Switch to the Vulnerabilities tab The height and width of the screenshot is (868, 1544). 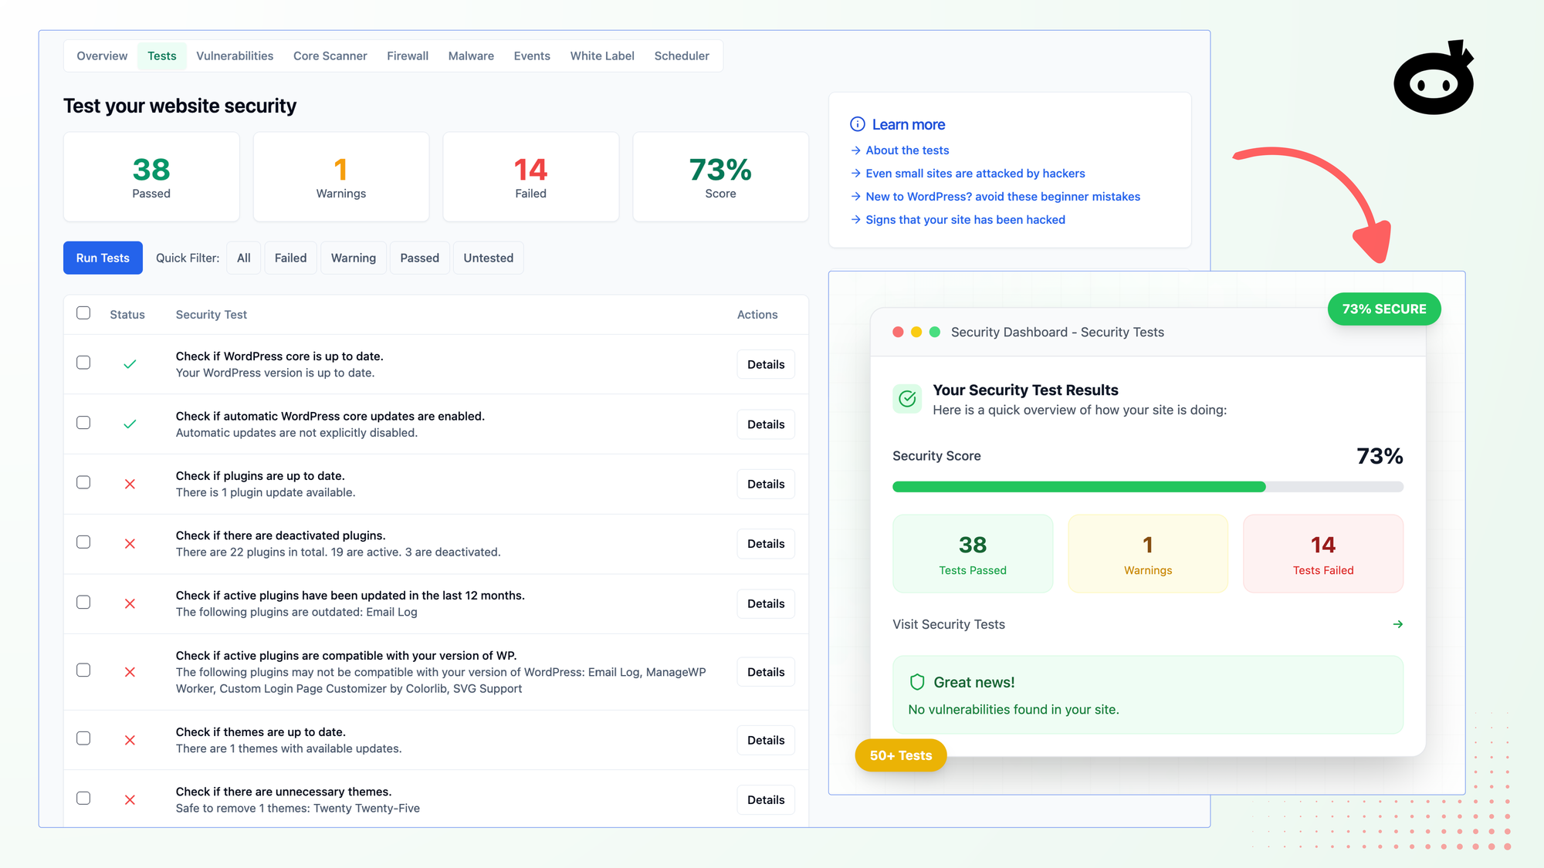[x=235, y=56]
